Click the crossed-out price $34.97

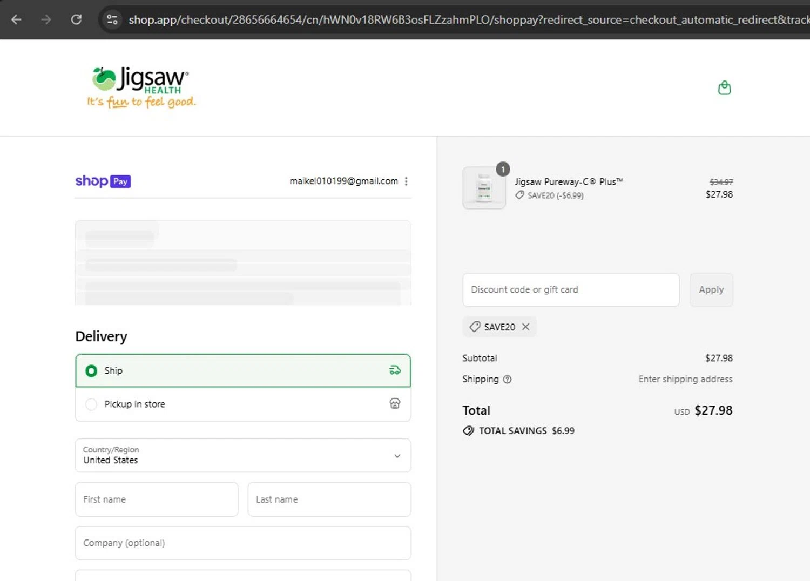[721, 182]
